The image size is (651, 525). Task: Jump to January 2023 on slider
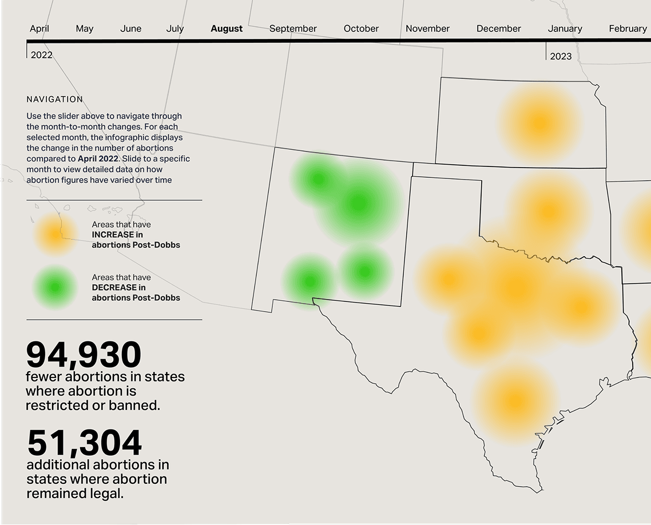(x=565, y=29)
